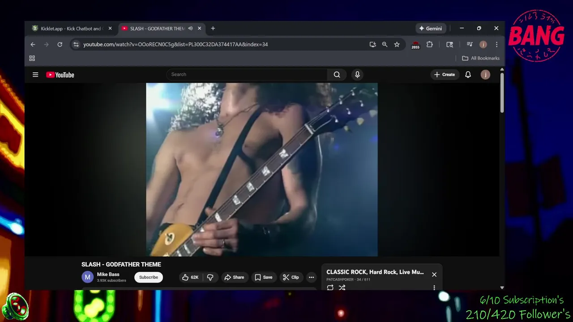Subscribe to Mike Bass
Viewport: 573px width, 322px height.
(149, 277)
